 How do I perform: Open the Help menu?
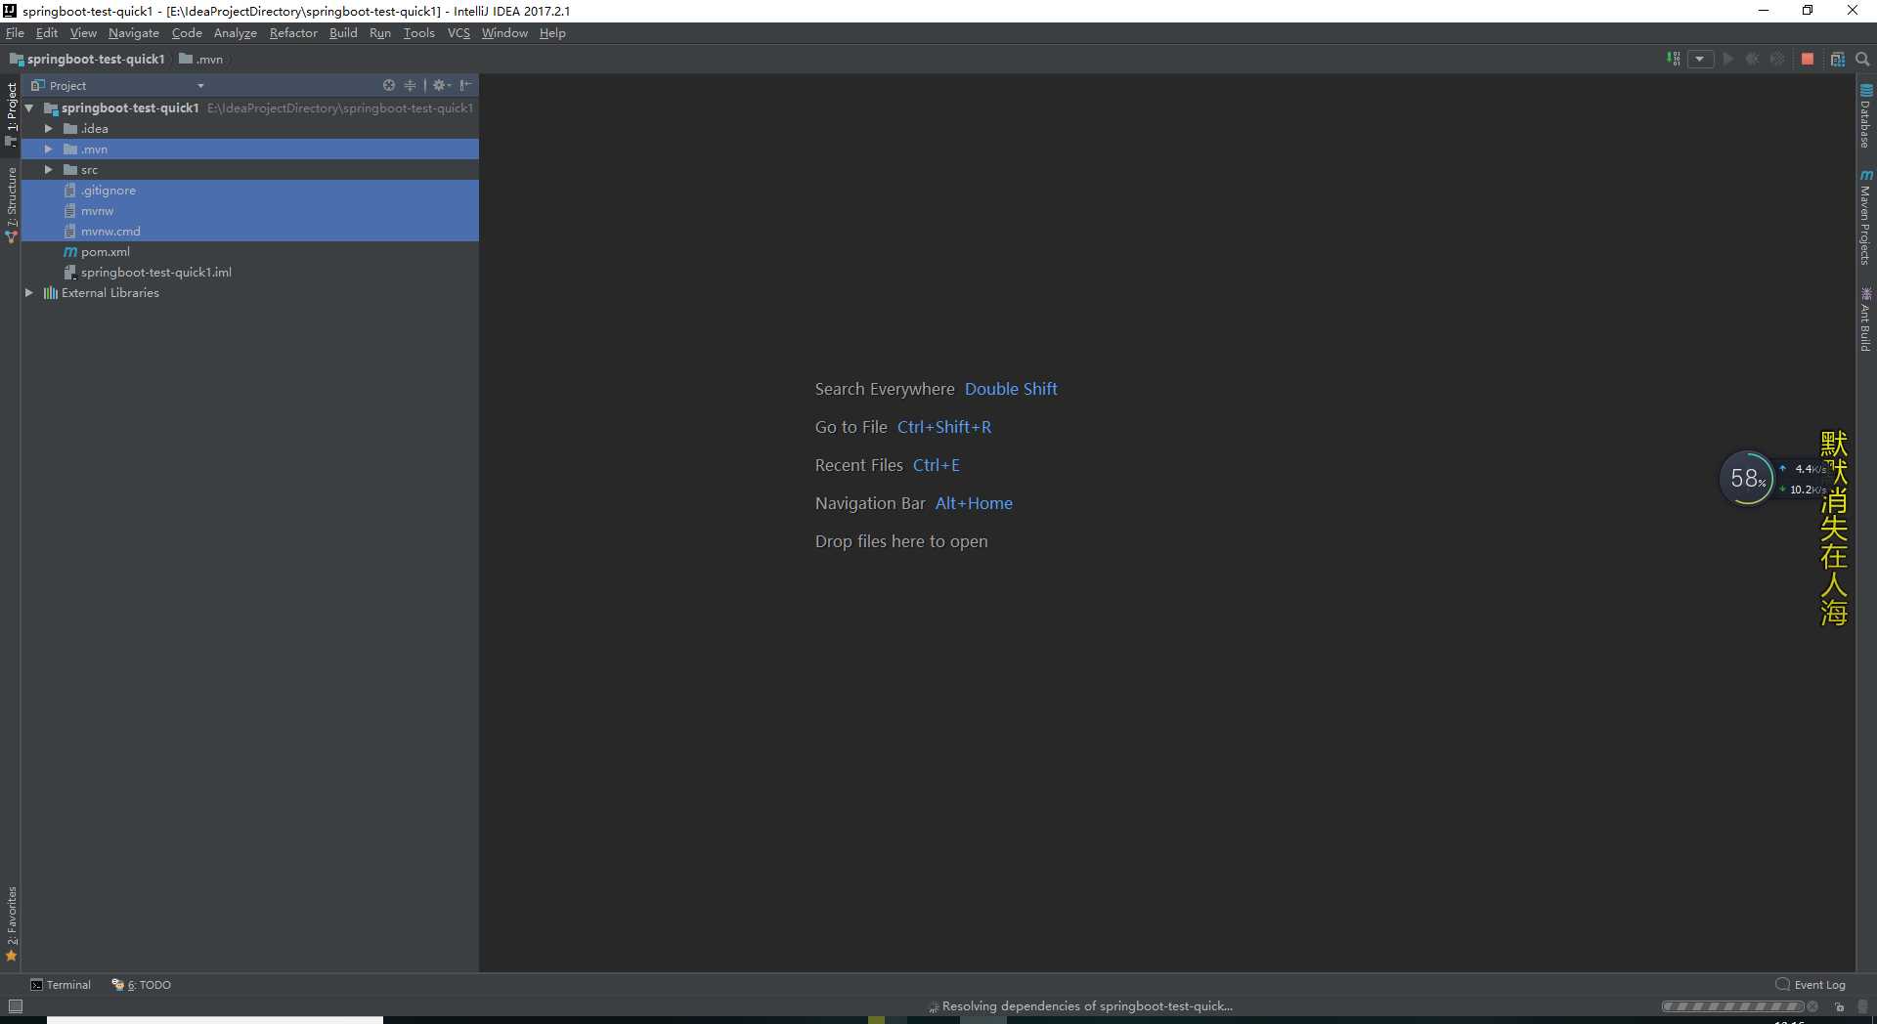coord(552,32)
